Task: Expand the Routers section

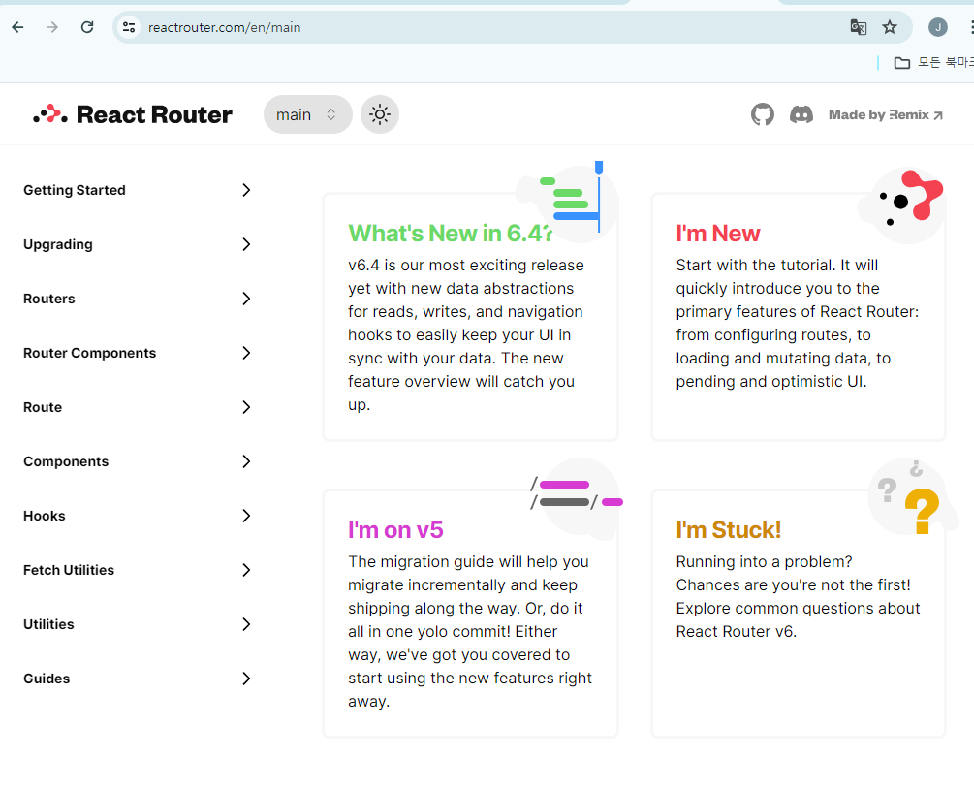Action: (137, 299)
